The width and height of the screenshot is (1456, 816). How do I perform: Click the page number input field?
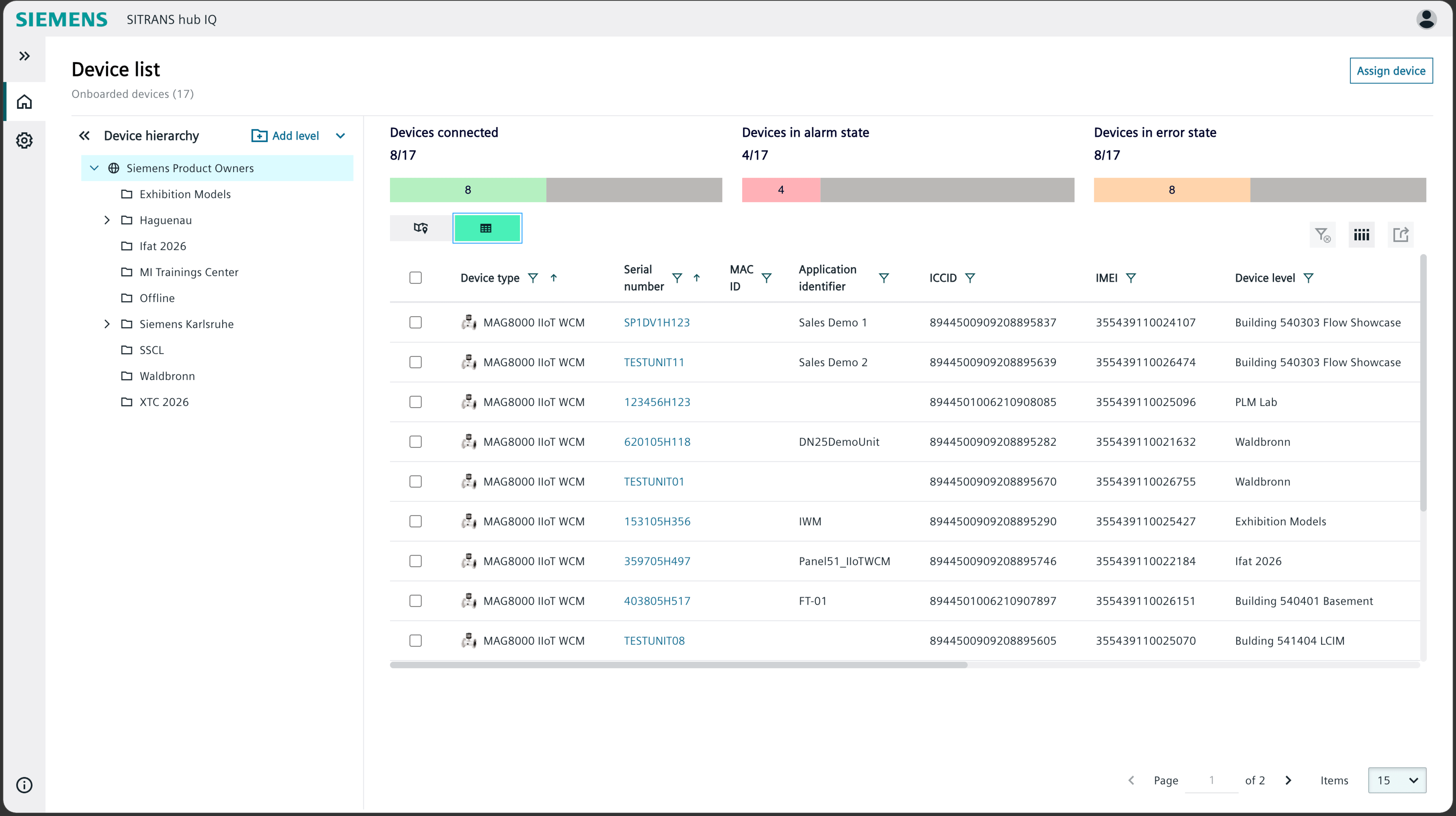point(1211,780)
